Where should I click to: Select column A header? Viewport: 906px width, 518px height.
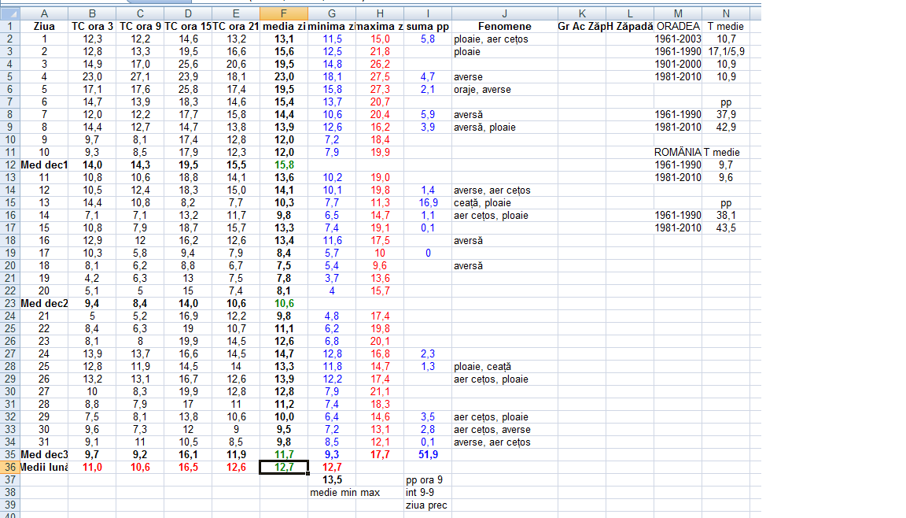click(x=44, y=13)
